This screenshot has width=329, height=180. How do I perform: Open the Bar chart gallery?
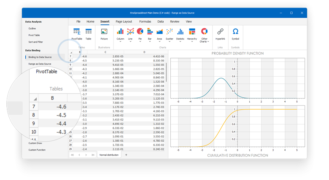point(150,35)
